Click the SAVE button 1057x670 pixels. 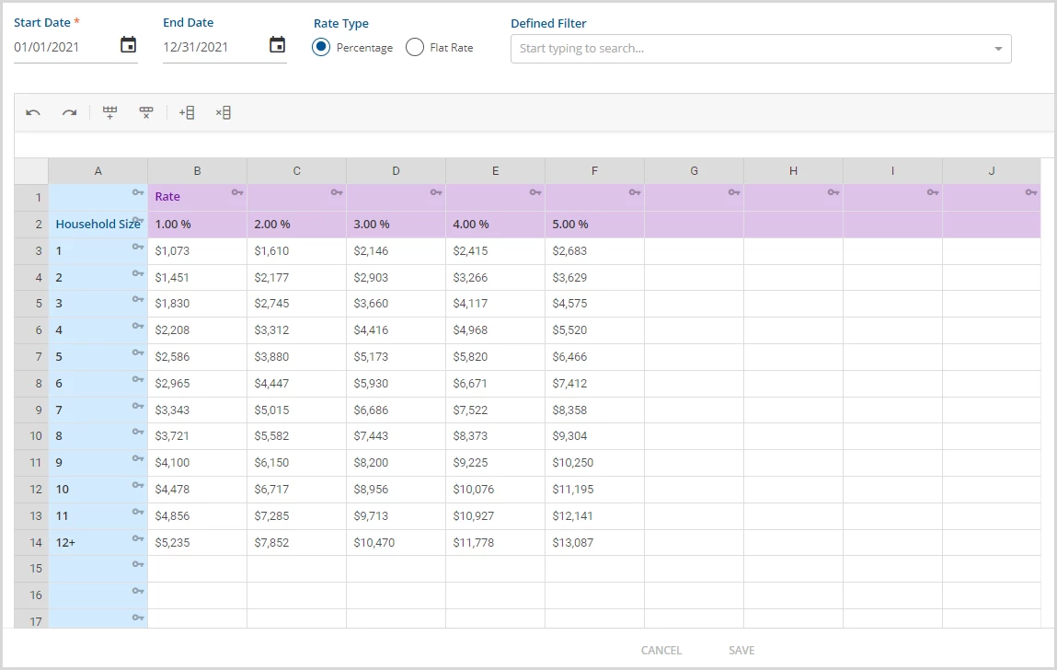pos(741,651)
